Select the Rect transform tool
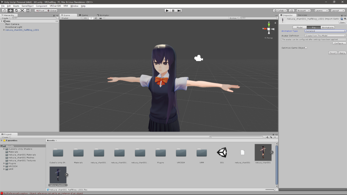347x195 pixels. pyautogui.click(x=28, y=10)
